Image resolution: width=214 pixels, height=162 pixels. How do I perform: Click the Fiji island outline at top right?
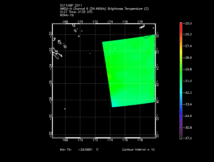[x=142, y=27]
